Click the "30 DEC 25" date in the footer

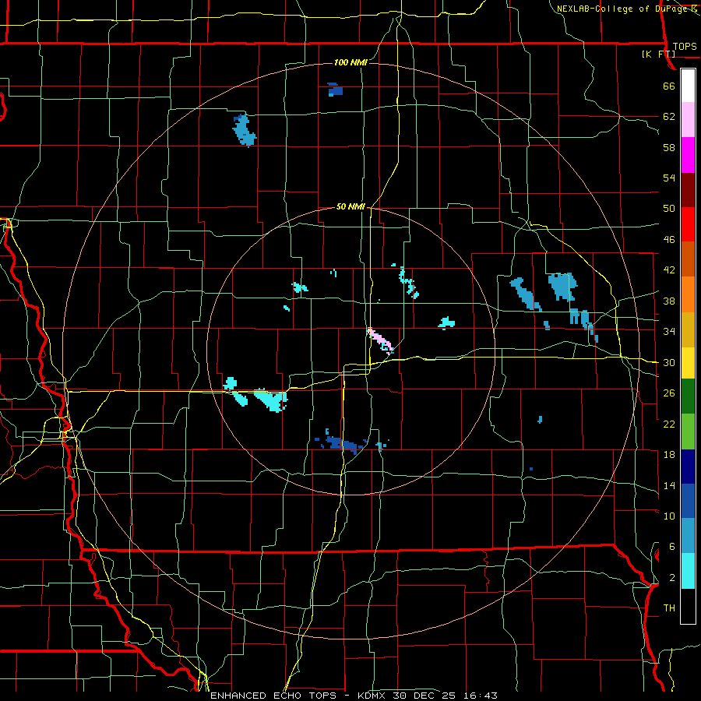tap(424, 696)
